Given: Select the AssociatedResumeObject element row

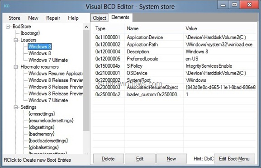Looking at the screenshot, I should [174, 87].
